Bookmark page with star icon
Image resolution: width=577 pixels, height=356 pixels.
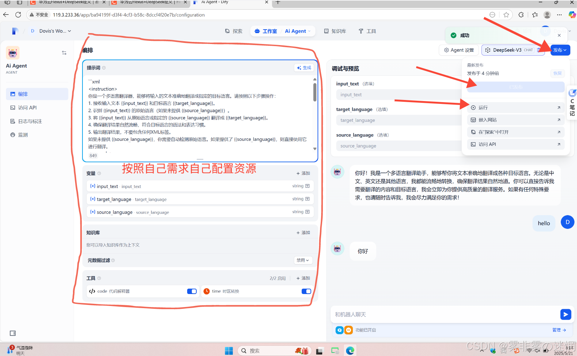pos(507,15)
